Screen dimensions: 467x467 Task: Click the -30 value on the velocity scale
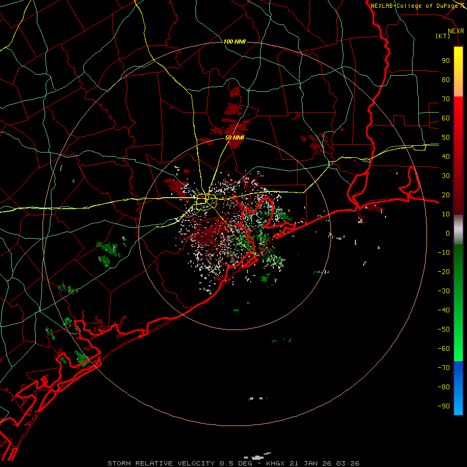click(444, 291)
